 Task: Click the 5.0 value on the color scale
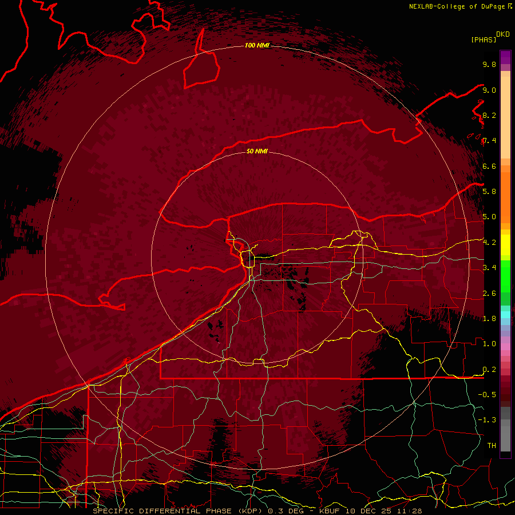click(489, 217)
